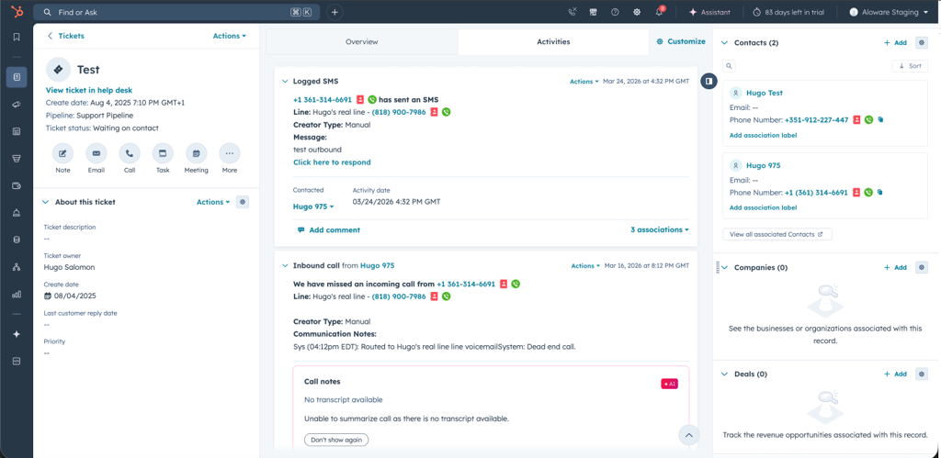Open the sparkle Breeze icon in sidebar
This screenshot has width=941, height=458.
(17, 334)
